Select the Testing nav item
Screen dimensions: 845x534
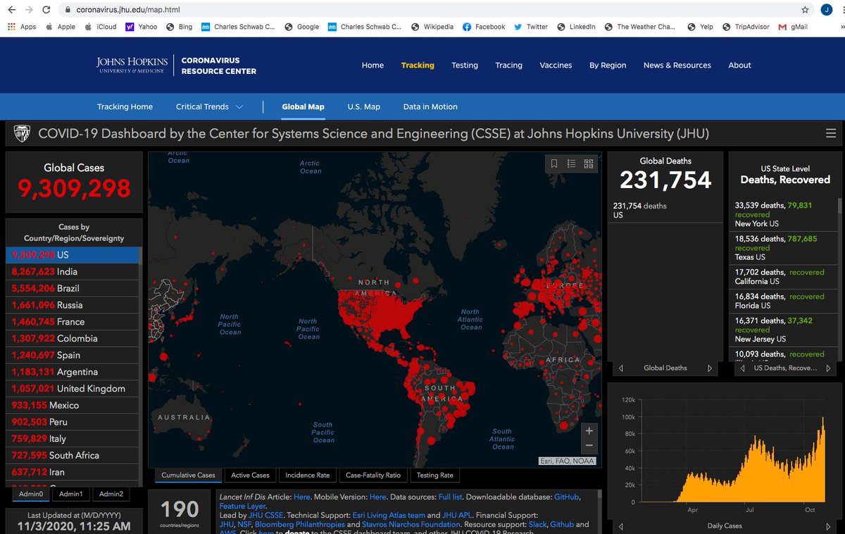465,65
